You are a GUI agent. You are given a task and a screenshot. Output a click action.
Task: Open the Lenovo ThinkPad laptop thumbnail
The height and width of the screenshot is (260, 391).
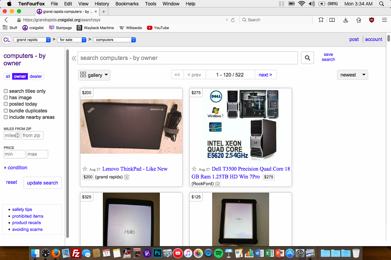131,126
